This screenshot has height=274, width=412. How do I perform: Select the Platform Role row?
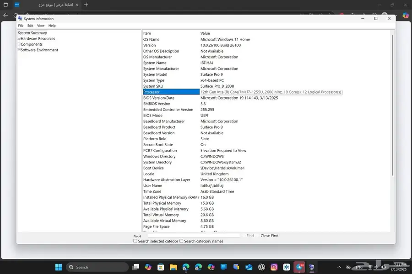pyautogui.click(x=266, y=139)
